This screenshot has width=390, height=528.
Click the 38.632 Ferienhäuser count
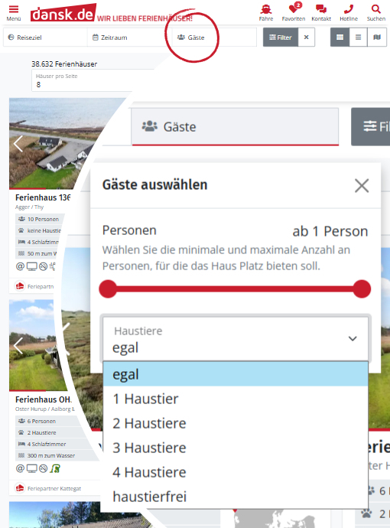pyautogui.click(x=64, y=64)
